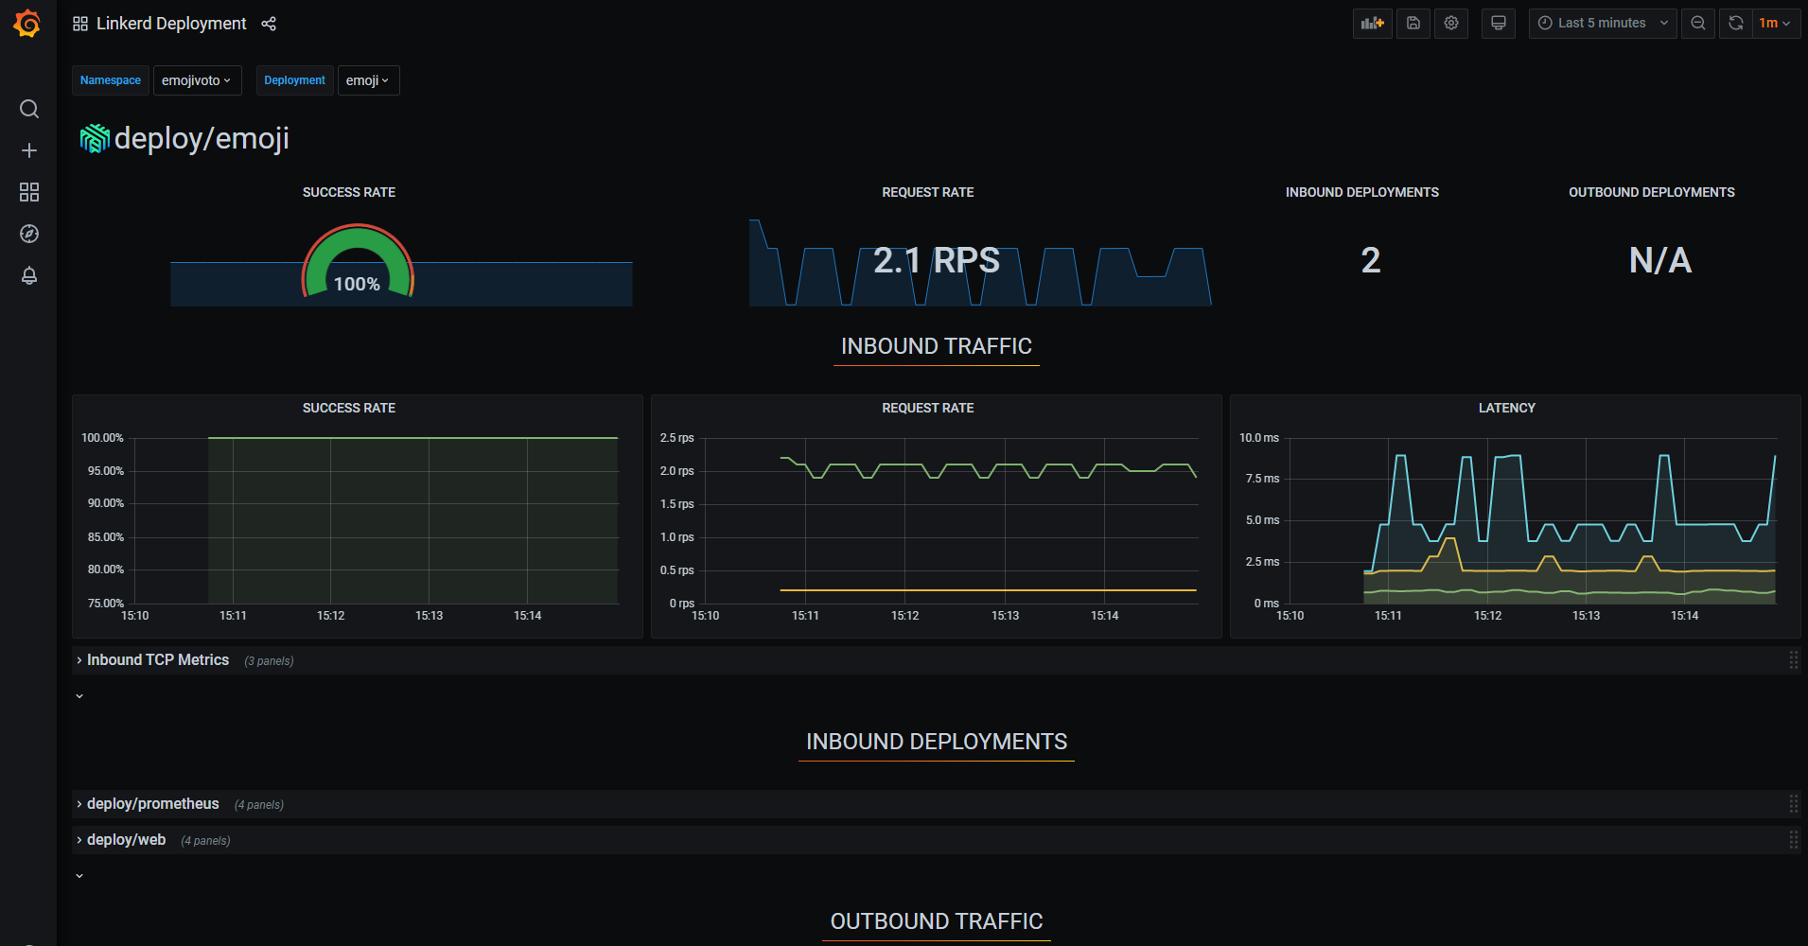Cycle the TV view mode

1499,23
